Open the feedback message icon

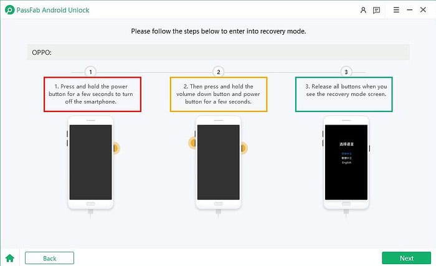pos(376,10)
